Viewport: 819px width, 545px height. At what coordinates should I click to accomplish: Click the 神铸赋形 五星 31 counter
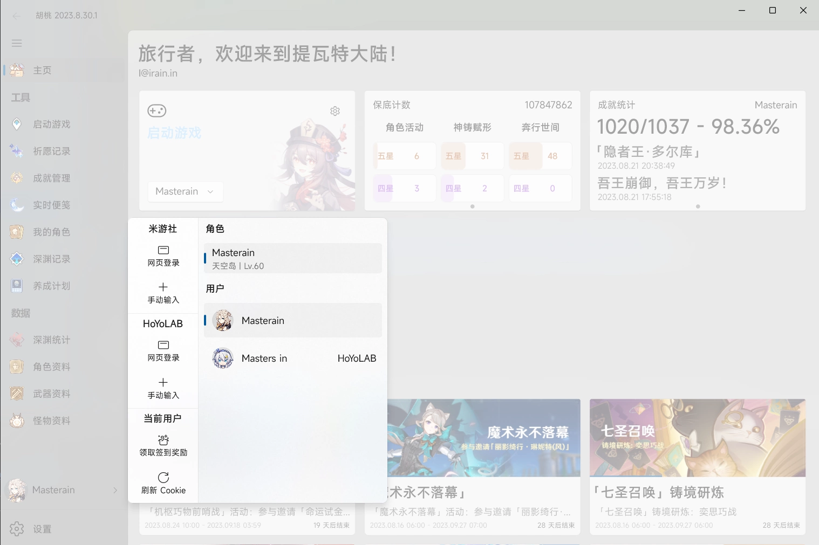coord(472,156)
